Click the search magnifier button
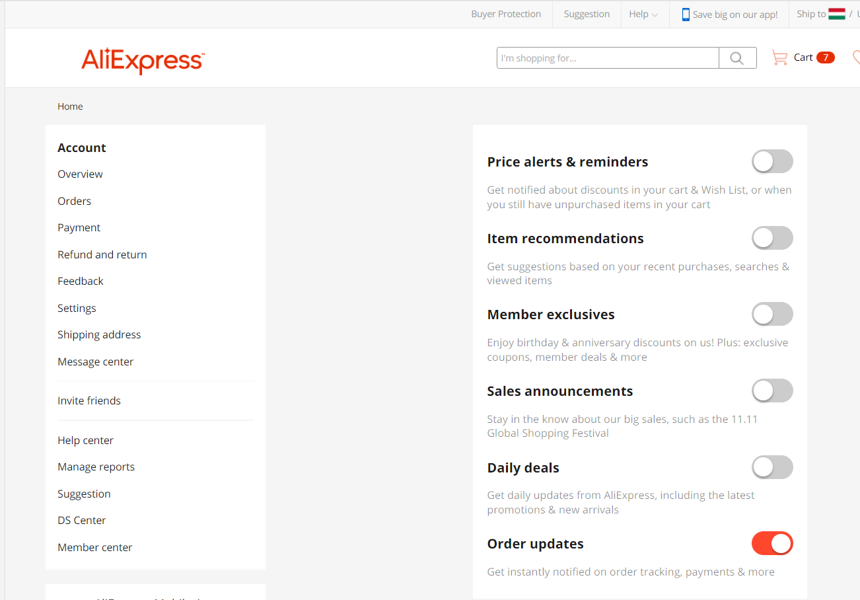 click(x=737, y=58)
